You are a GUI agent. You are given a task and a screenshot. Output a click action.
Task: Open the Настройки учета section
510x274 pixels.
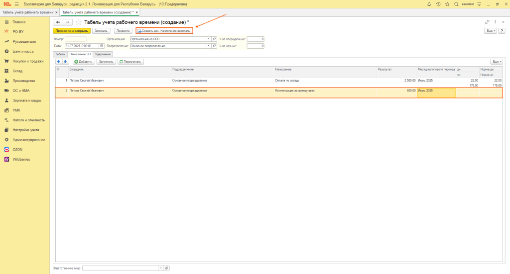[25, 130]
